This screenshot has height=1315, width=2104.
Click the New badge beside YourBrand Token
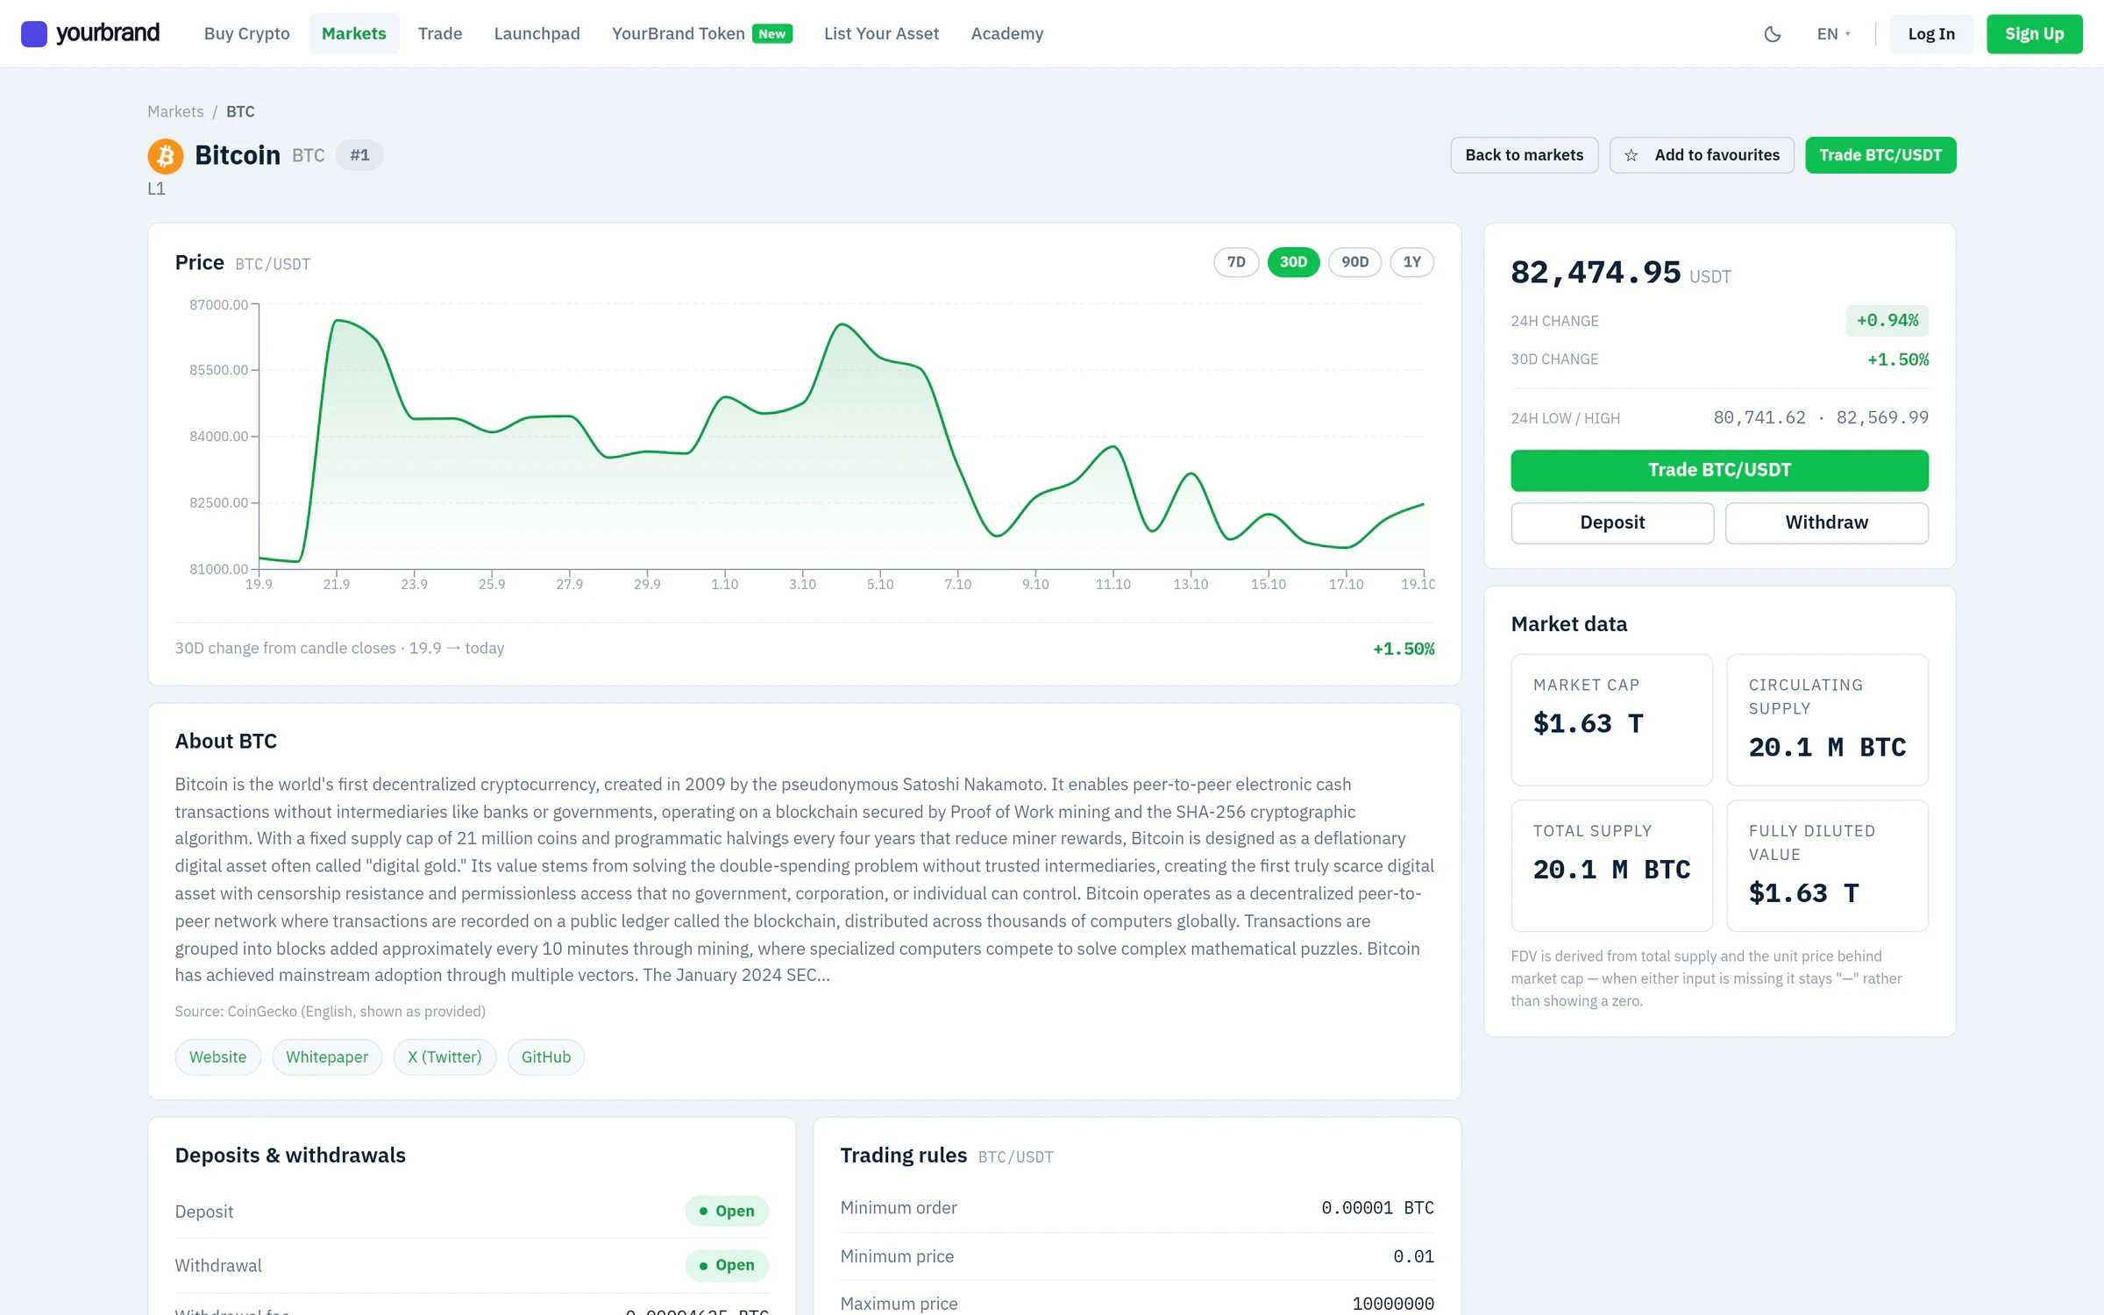[771, 33]
